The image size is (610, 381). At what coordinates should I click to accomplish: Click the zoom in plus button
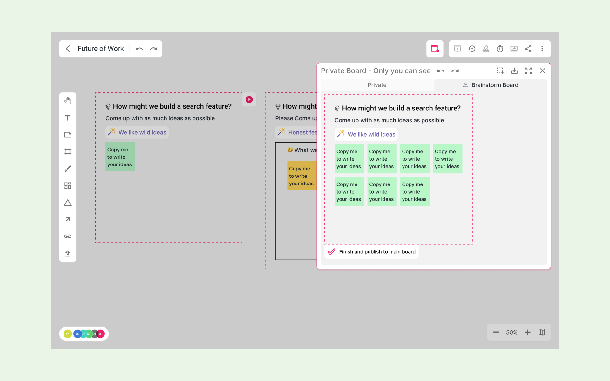527,332
